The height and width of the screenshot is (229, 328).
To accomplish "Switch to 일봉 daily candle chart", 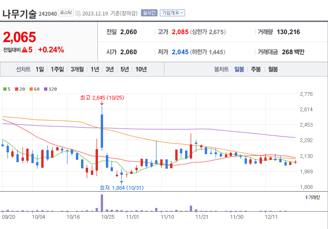I will tap(239, 69).
